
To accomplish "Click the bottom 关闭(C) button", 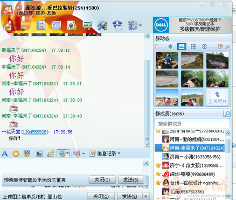I will 101,196.
